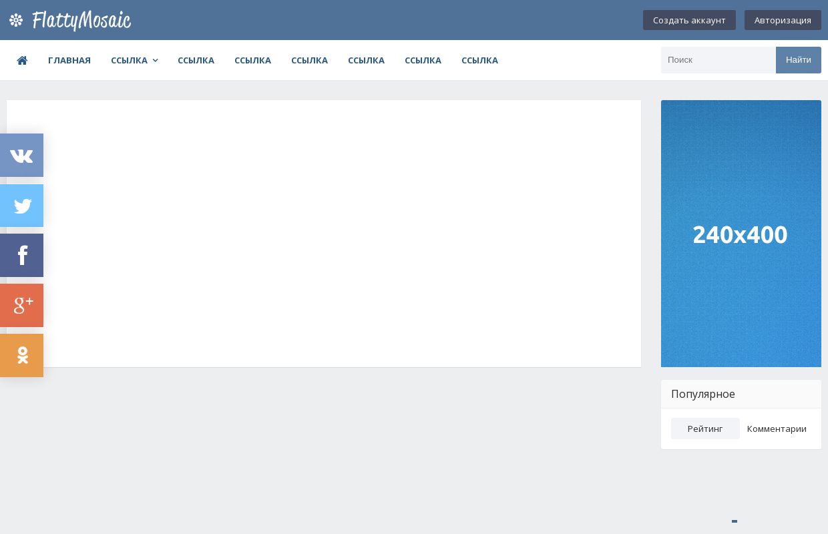Click the blue 240x400 banner
Screen dimensions: 828x534
741,234
